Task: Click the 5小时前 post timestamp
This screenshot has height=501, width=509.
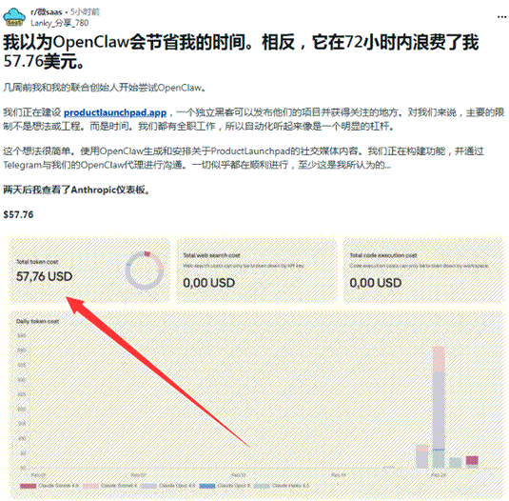Action: click(x=85, y=12)
